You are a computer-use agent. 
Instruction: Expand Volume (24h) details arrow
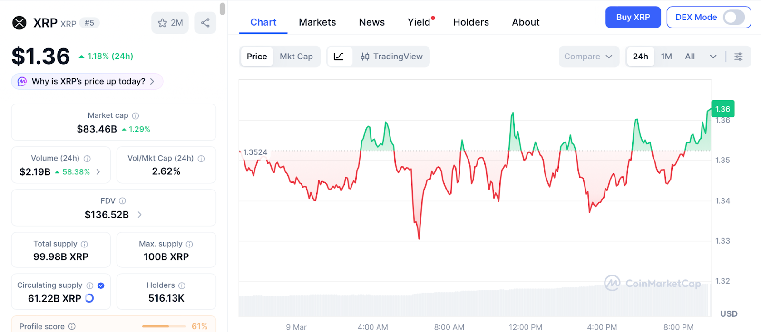98,172
